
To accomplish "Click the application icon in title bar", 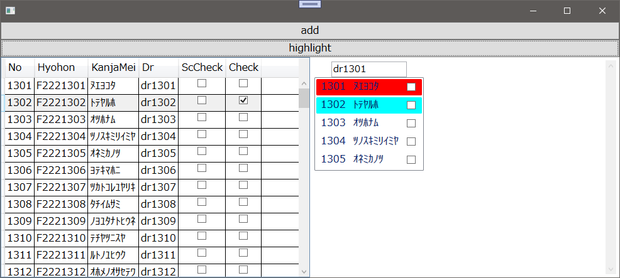I will 10,11.
